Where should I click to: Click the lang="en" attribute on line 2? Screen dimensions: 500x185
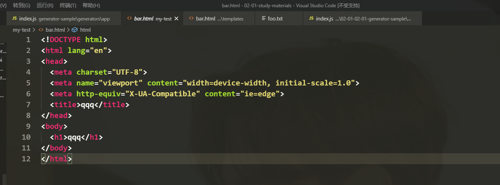tap(87, 51)
